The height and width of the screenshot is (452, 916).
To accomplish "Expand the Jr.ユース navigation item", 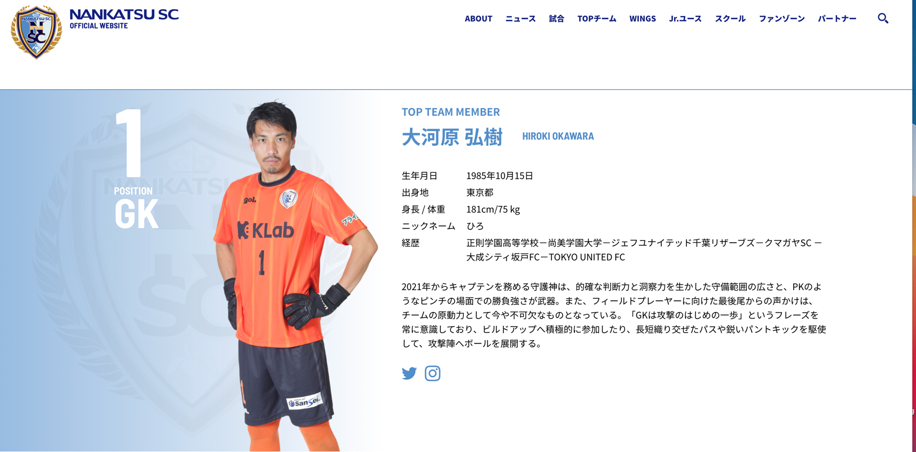I will 685,19.
